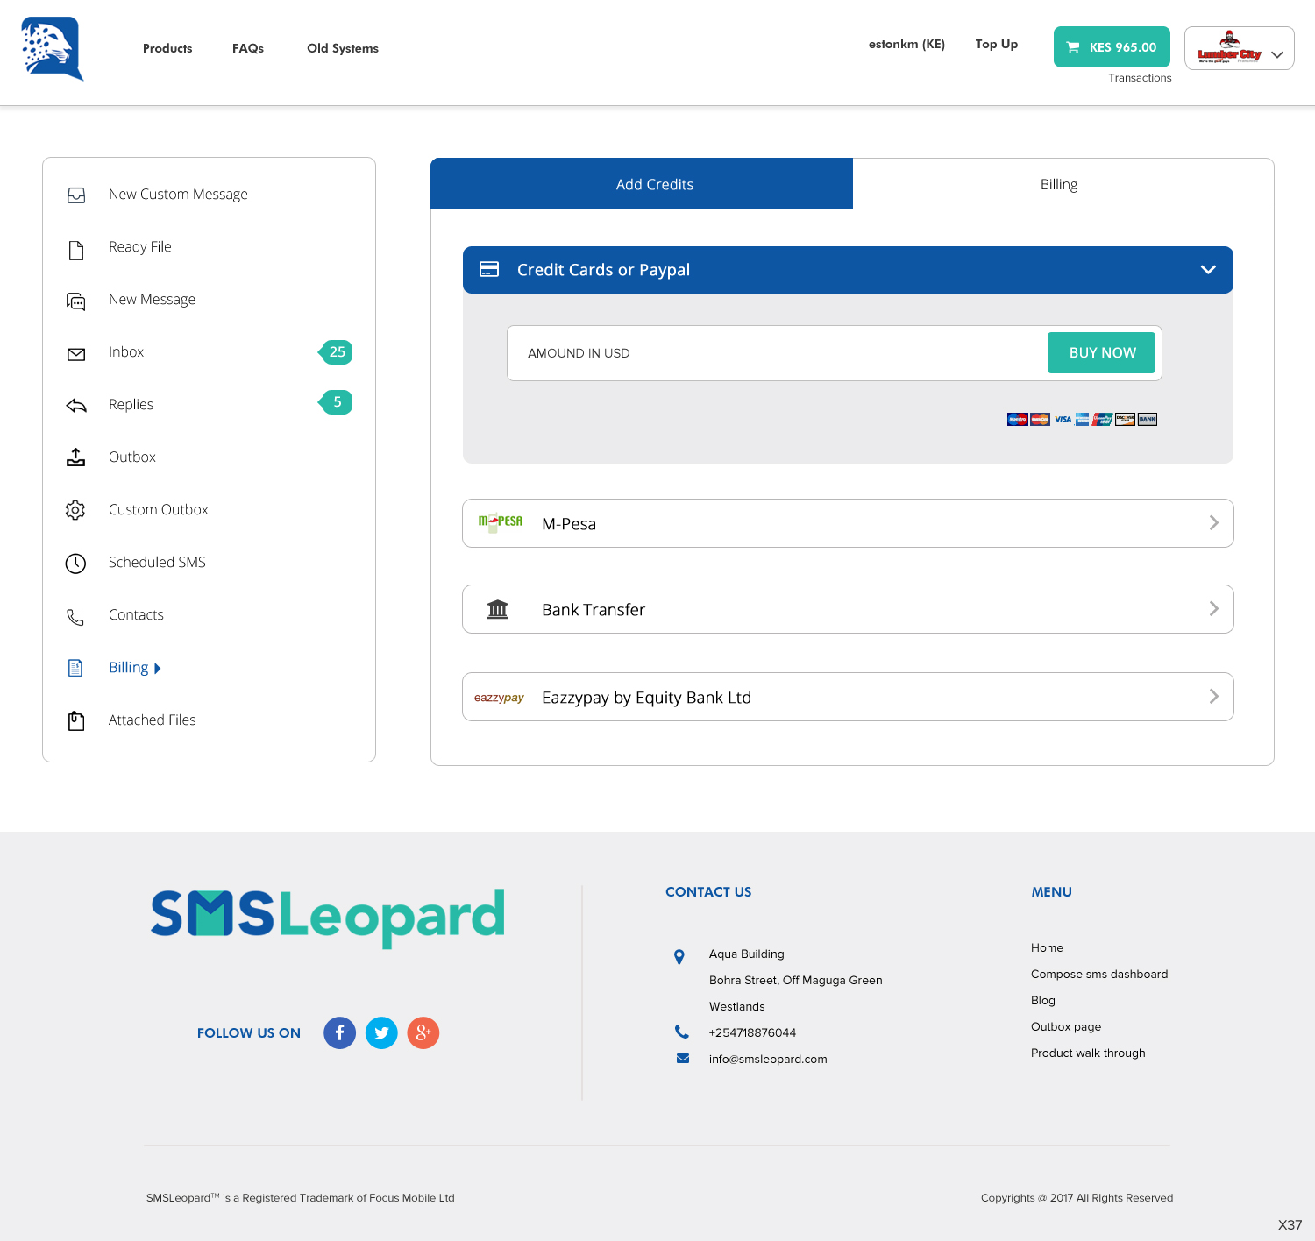Click the Billing arrow in sidebar
This screenshot has height=1241, width=1315.
pos(158,669)
